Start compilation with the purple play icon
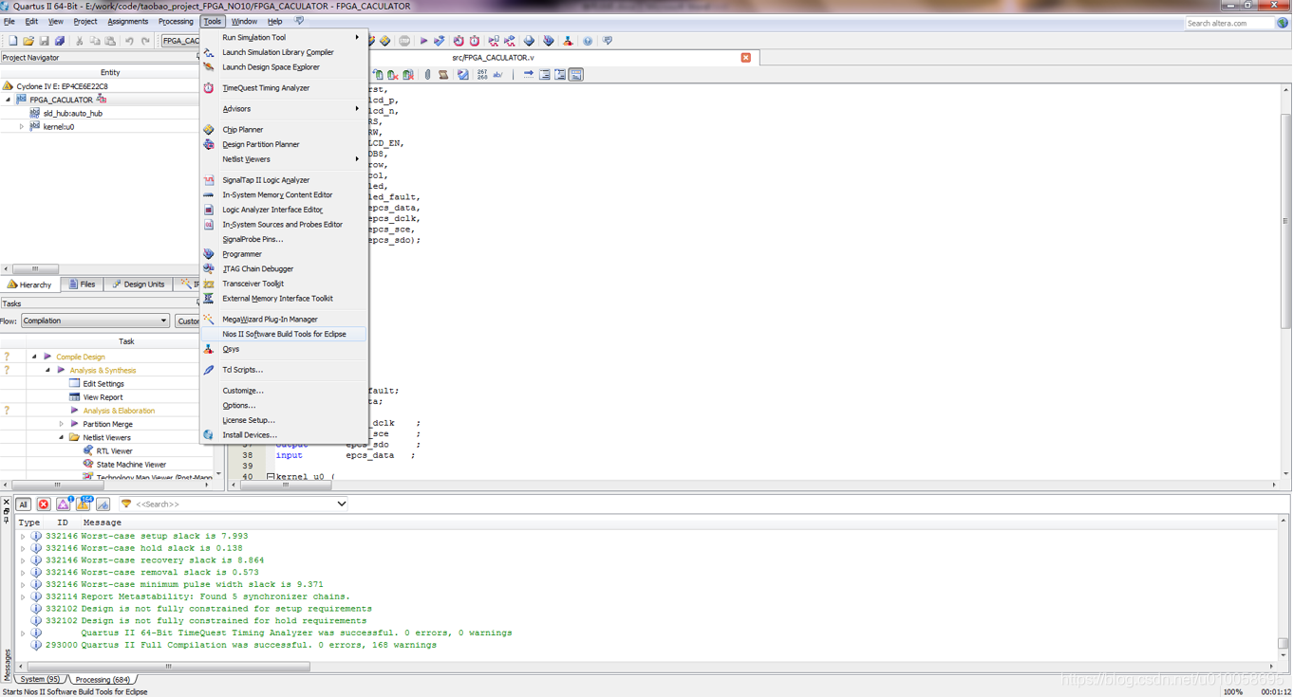Screen dimensions: 1293x697 point(424,41)
